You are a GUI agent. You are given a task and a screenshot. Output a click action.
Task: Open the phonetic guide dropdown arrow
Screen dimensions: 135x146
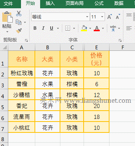tap(119, 28)
